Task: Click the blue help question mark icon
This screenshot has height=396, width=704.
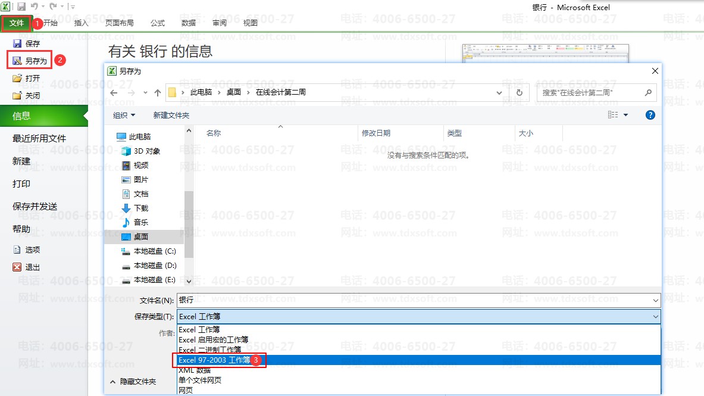Action: pos(650,115)
